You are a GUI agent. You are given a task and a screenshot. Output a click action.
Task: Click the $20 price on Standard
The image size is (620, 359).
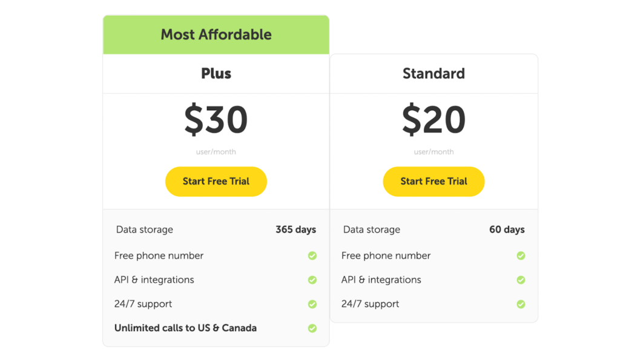pos(434,120)
